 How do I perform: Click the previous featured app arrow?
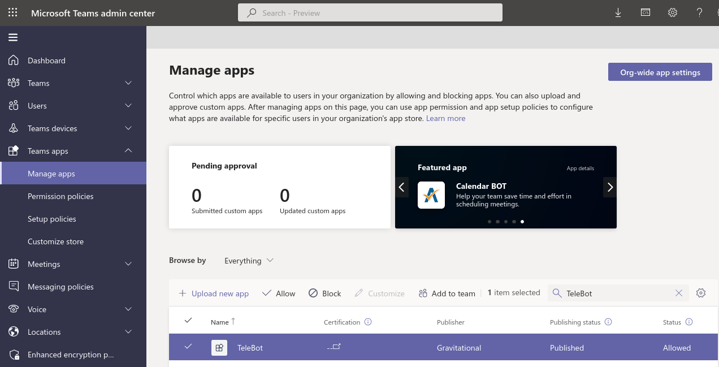point(402,187)
